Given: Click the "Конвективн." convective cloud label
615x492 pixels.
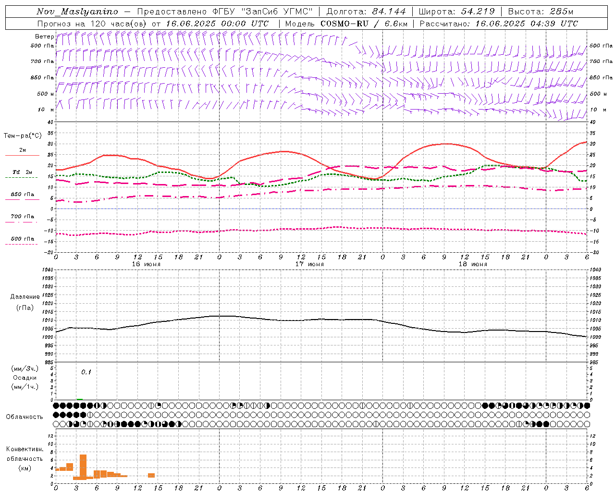Looking at the screenshot, I should tap(25, 449).
